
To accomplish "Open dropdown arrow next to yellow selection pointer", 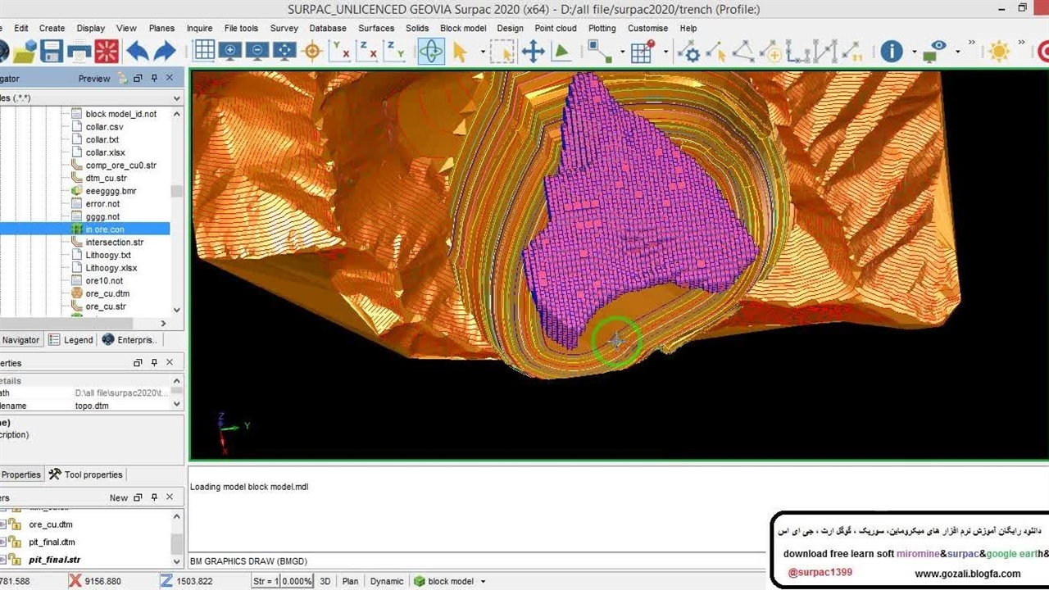I will click(x=483, y=52).
